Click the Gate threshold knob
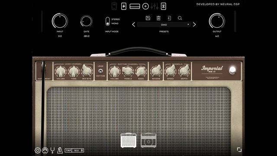 point(87,21)
